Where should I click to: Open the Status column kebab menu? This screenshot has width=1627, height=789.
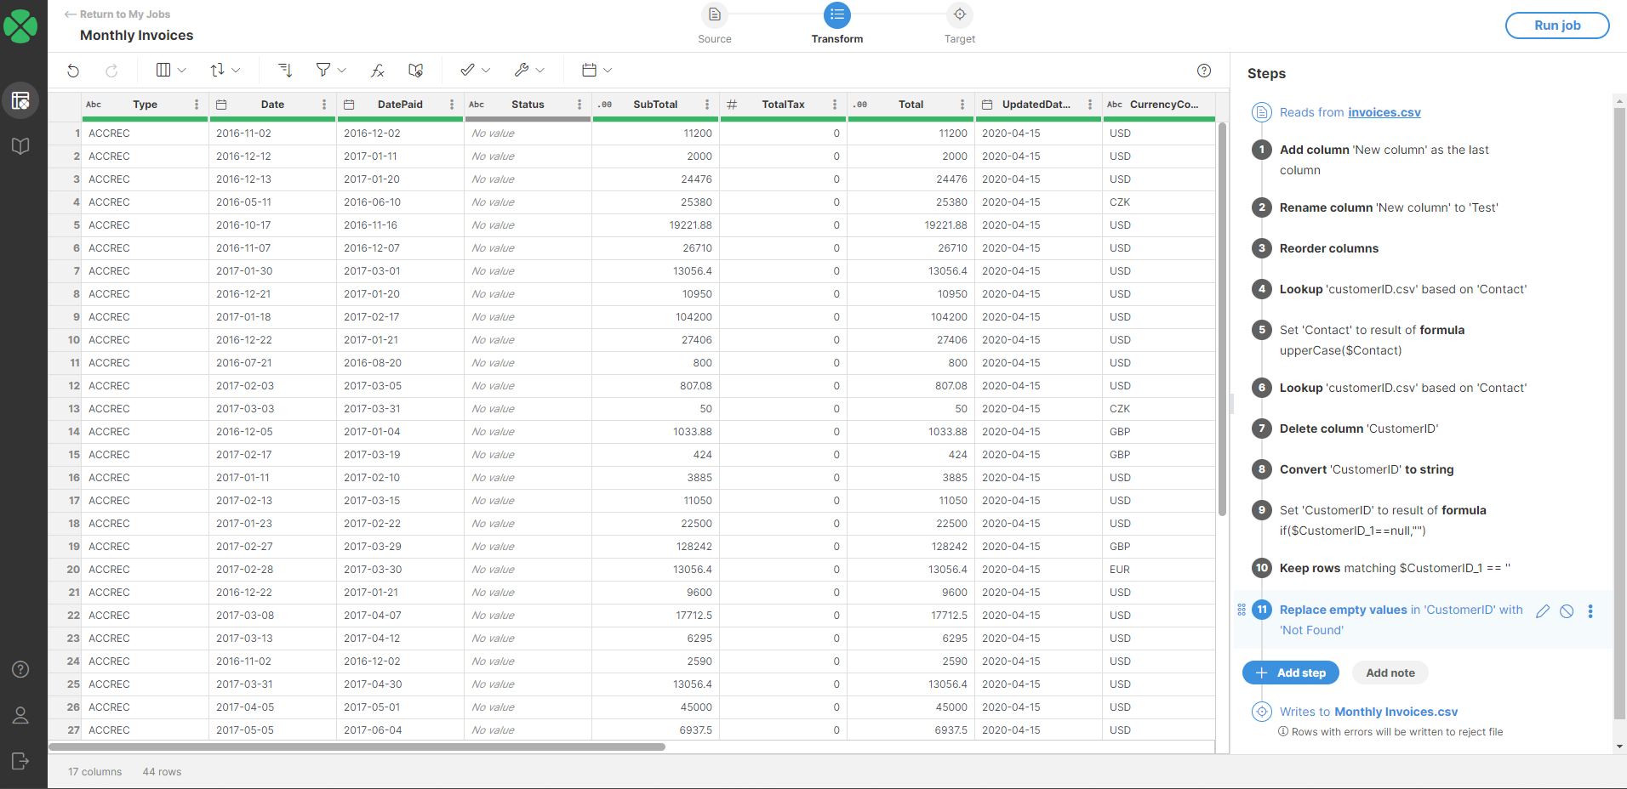point(579,105)
